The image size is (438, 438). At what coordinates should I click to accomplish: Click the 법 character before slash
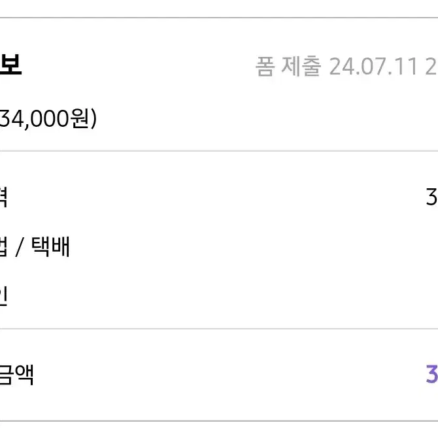point(3,246)
